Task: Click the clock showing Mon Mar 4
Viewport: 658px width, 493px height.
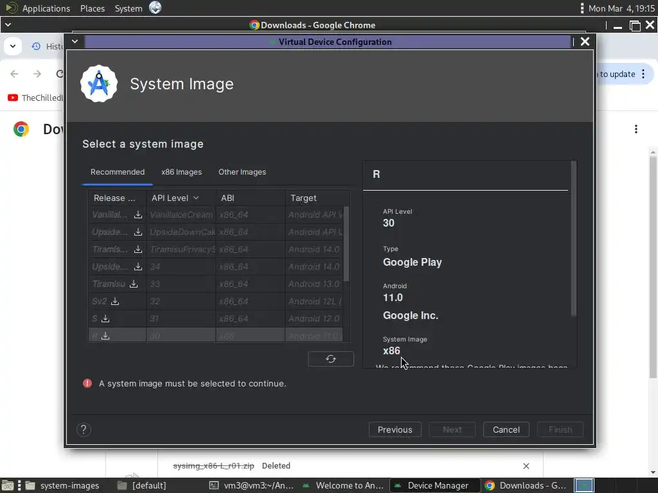Action: (x=621, y=8)
